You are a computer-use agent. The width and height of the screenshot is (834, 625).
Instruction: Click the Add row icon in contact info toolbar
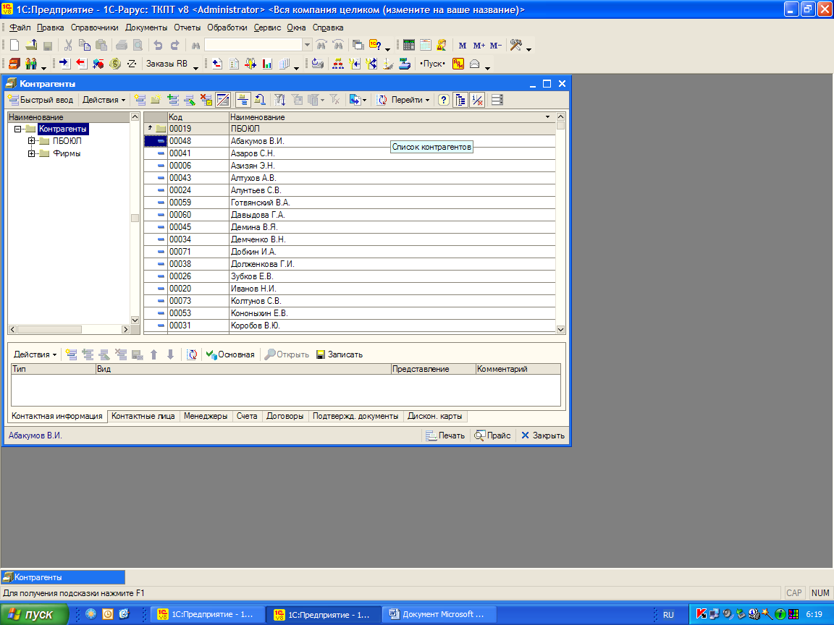pos(71,354)
